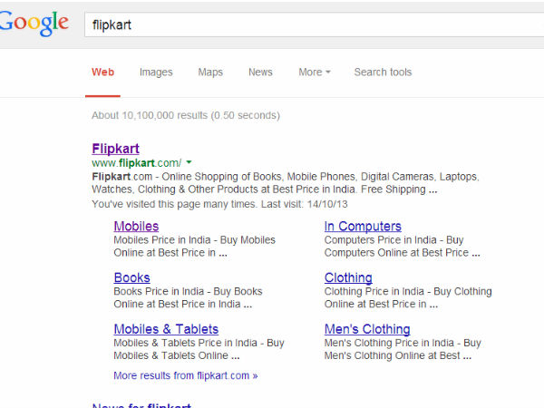The image size is (544, 408).
Task: Open the Maps tab
Action: coord(210,73)
